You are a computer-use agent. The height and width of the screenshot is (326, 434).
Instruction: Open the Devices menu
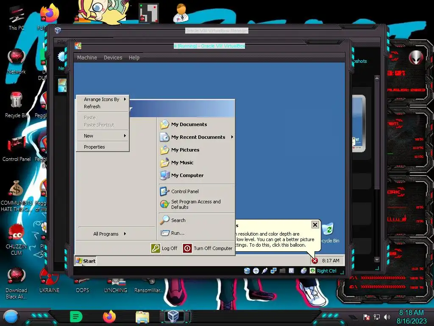113,57
